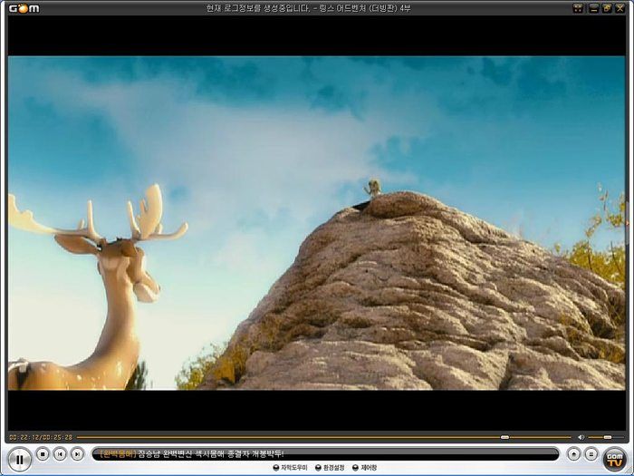Stop the video with the stop button
The width and height of the screenshot is (634, 476).
[x=43, y=454]
